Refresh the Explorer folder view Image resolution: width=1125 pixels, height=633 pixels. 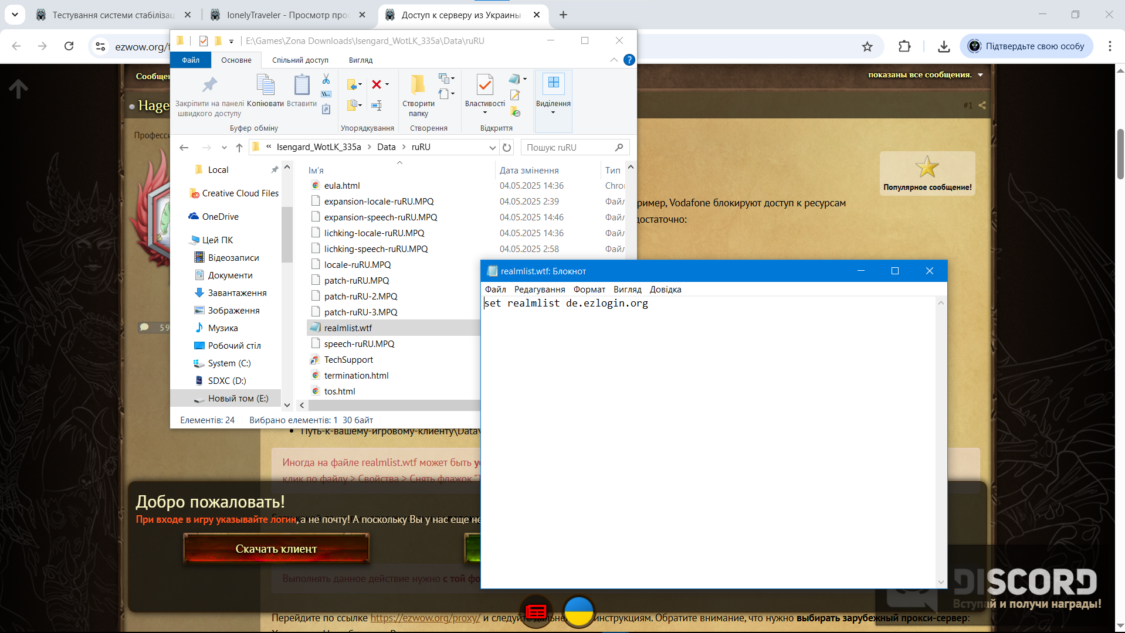(507, 147)
